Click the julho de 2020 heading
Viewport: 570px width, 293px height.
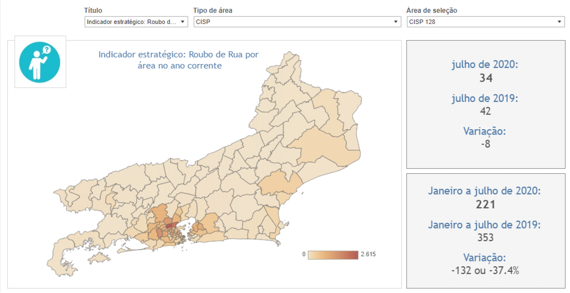(x=485, y=64)
